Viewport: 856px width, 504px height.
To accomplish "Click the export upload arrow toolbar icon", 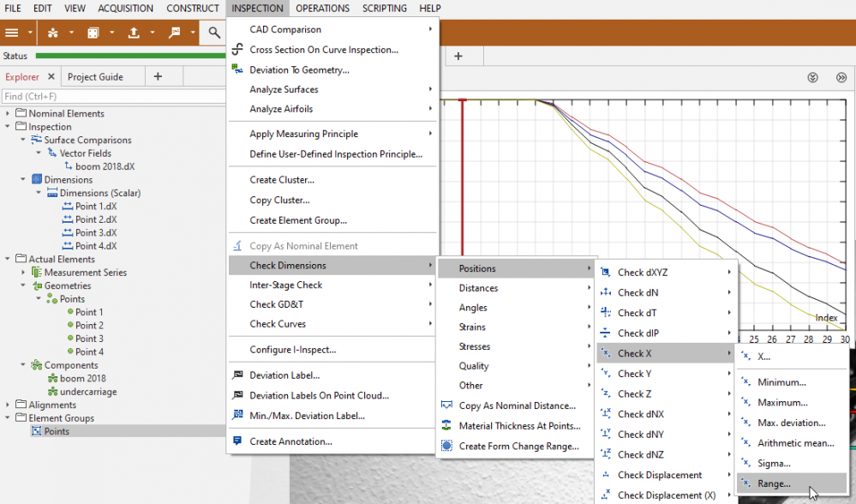I will (134, 33).
